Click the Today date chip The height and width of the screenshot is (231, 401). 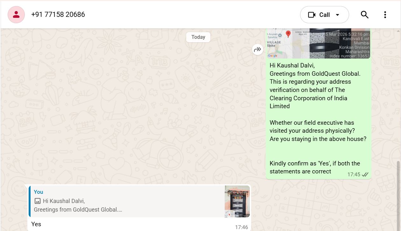[198, 37]
